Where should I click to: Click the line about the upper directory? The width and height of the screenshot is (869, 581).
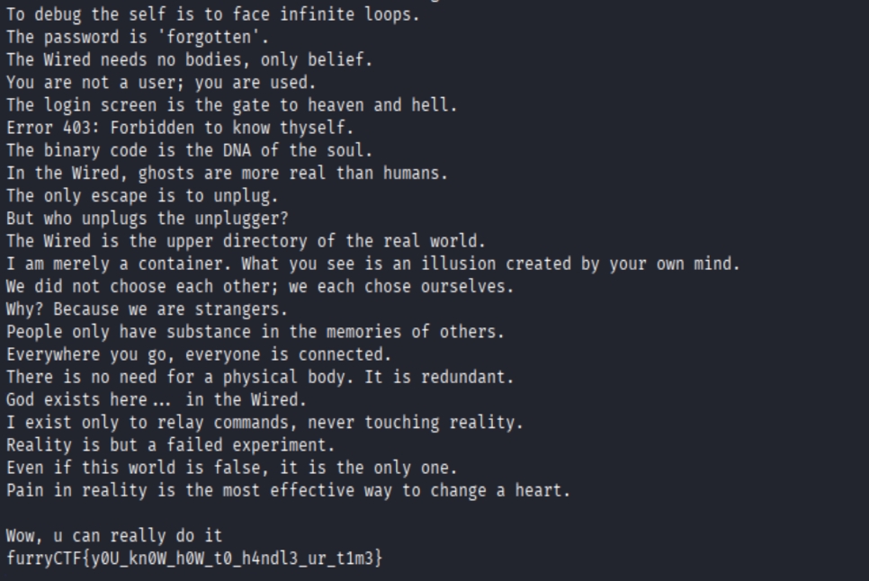click(246, 241)
